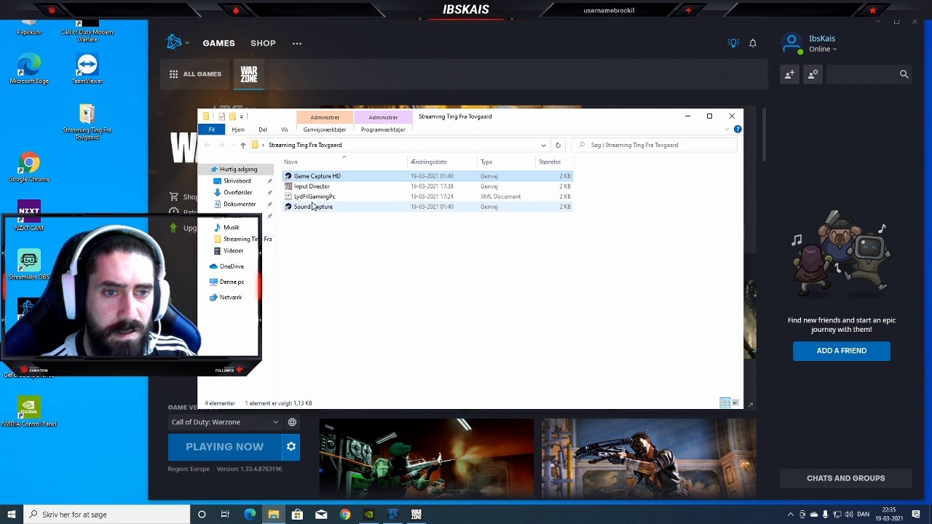
Task: Select ALL GAMES in Battle.net
Action: point(195,74)
